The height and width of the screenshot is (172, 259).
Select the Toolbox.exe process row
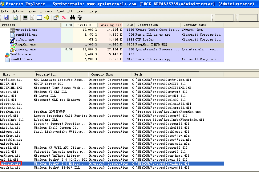[x=20, y=54]
